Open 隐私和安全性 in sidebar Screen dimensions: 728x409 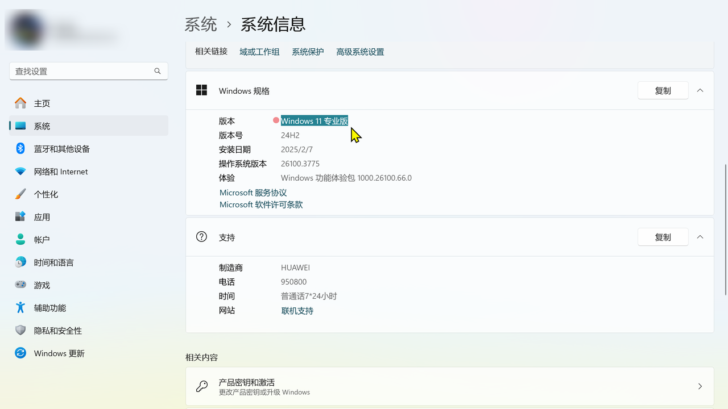coord(57,331)
